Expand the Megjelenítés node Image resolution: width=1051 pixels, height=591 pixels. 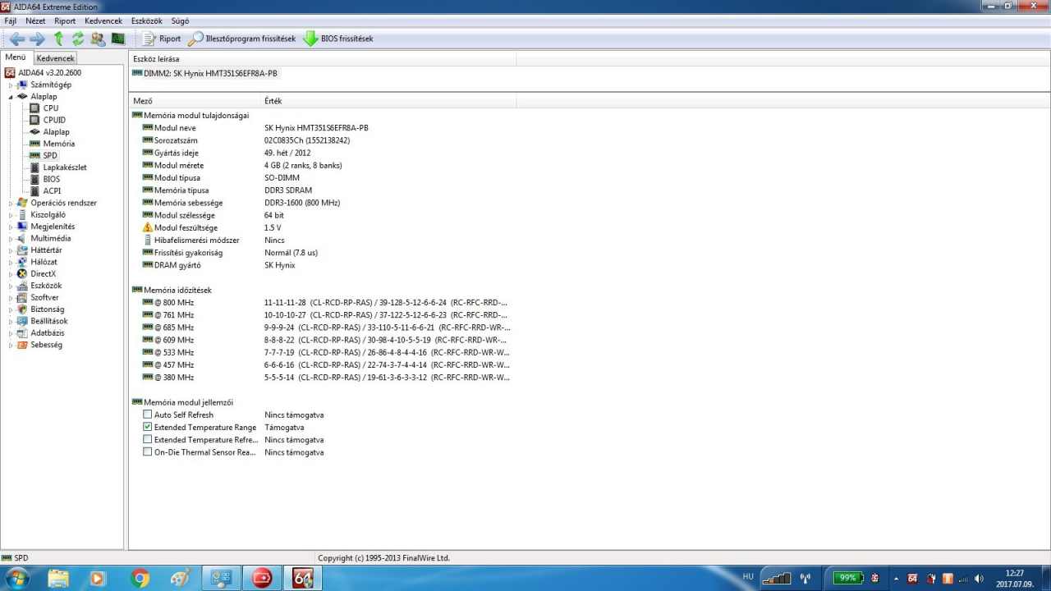[11, 227]
